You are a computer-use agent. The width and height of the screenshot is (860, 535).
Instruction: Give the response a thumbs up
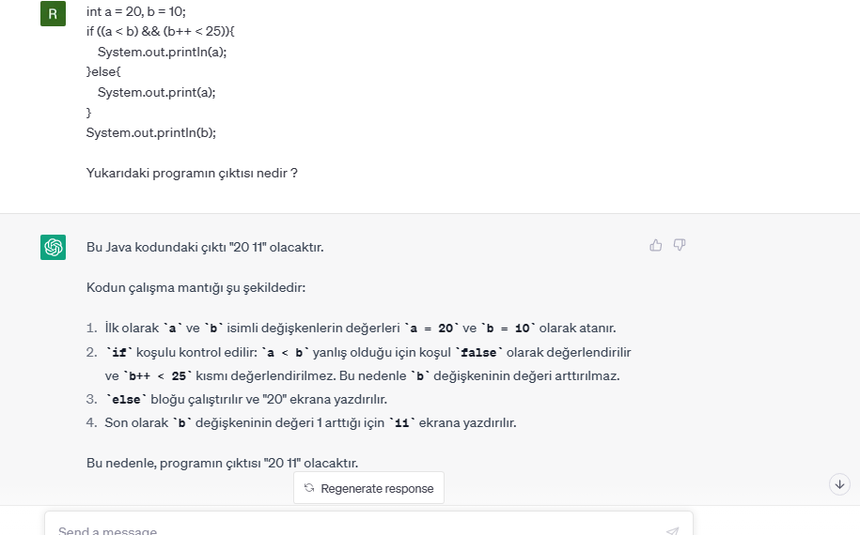[655, 245]
